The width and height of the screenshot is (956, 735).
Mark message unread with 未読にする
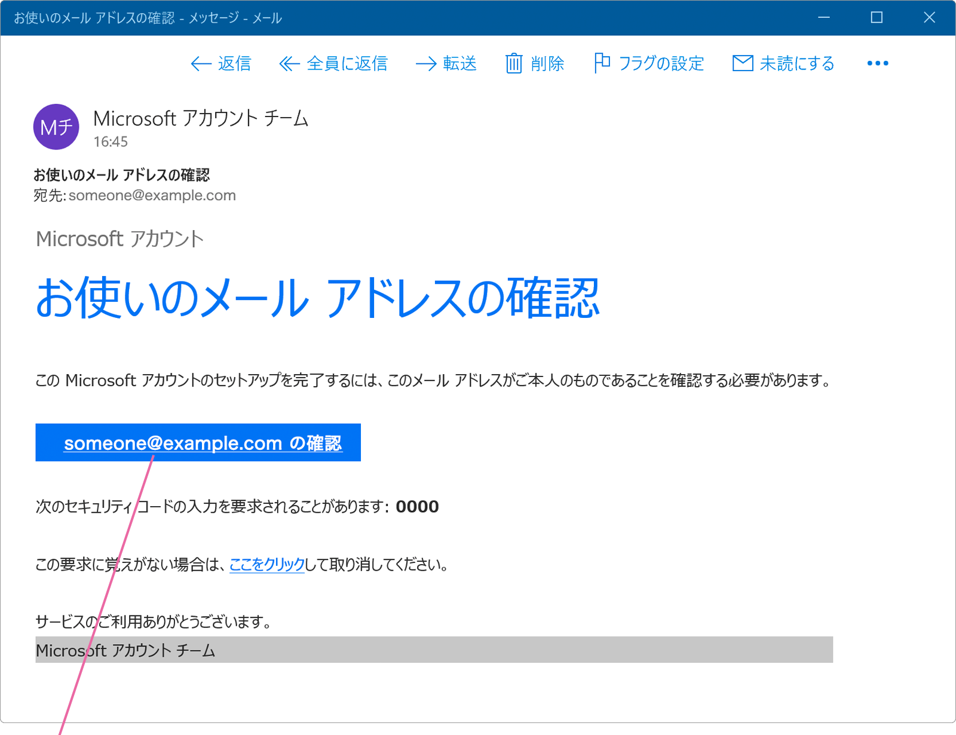[x=783, y=63]
